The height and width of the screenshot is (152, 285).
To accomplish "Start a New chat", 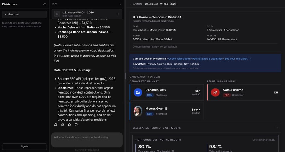I will [24, 14].
